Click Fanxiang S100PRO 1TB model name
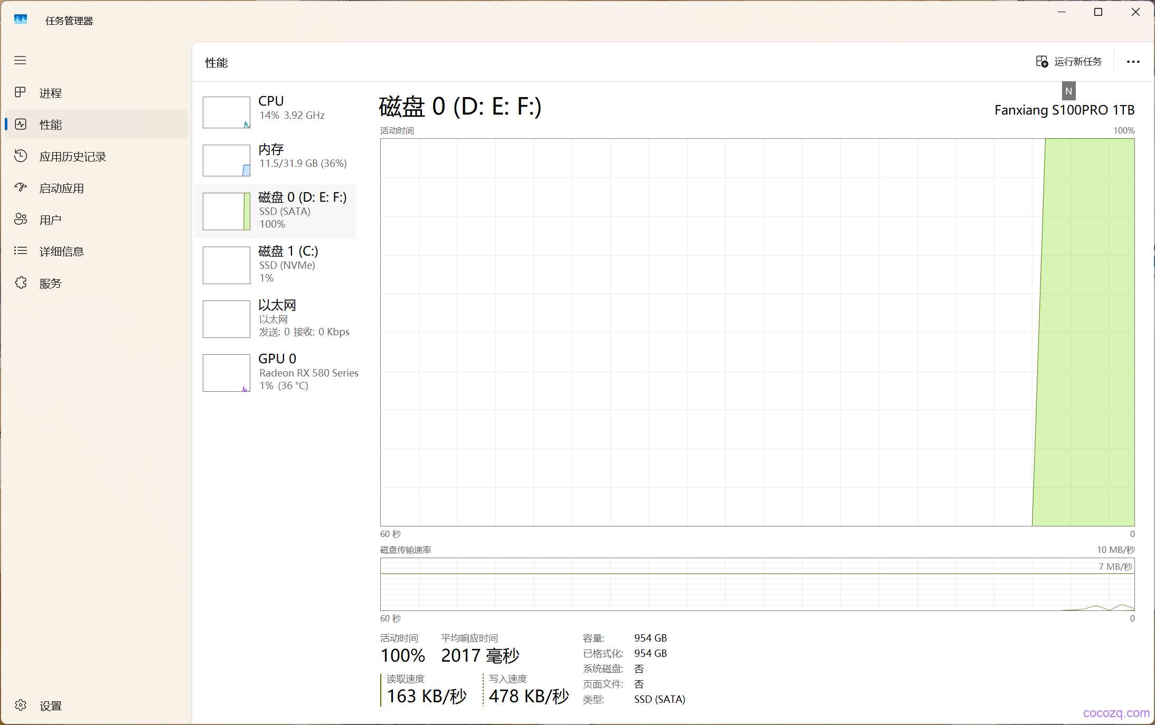Image resolution: width=1155 pixels, height=725 pixels. coord(1065,110)
